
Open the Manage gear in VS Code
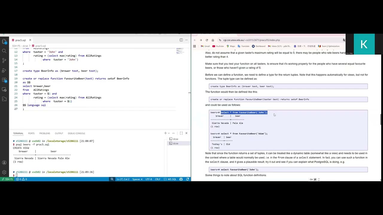[x=4, y=172]
